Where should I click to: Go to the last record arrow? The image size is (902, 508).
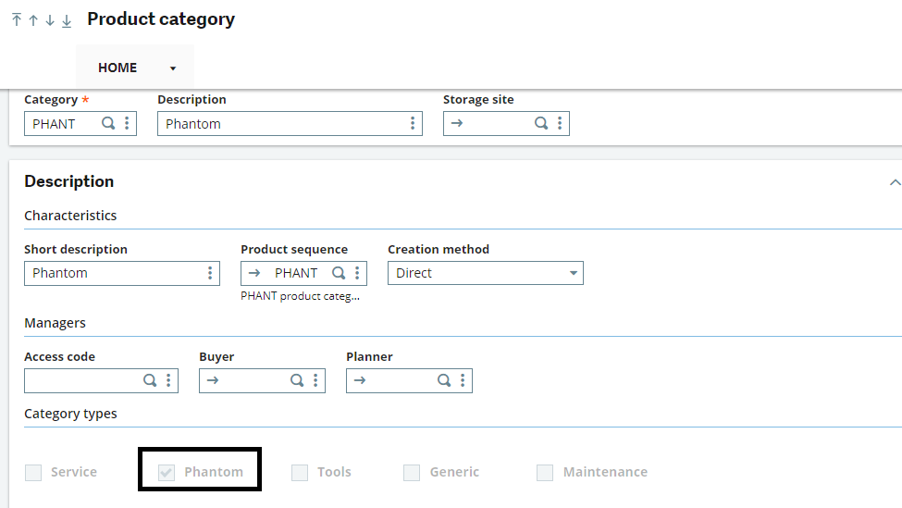click(x=67, y=20)
